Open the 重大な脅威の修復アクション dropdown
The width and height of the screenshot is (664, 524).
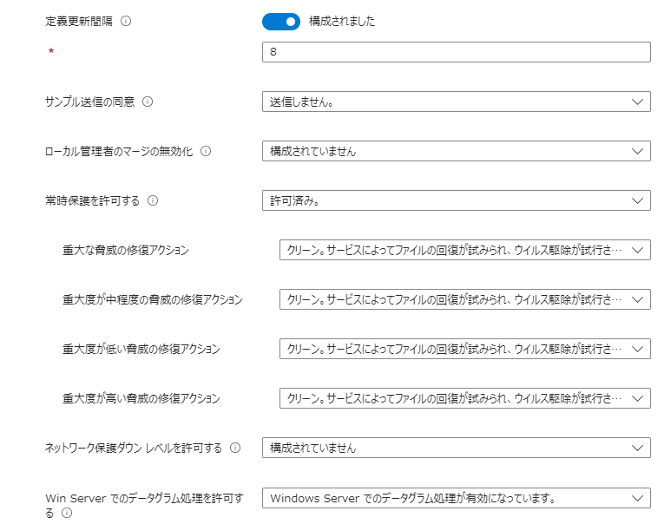pos(464,250)
